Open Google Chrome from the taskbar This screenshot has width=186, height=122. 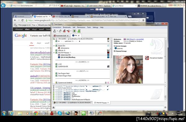tap(36, 113)
